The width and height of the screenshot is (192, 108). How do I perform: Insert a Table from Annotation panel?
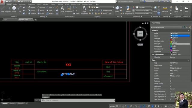coord(76,13)
